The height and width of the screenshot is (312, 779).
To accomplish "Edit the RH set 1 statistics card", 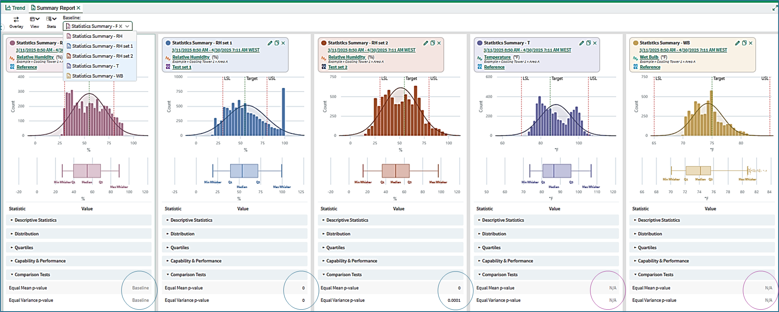I will click(x=270, y=43).
